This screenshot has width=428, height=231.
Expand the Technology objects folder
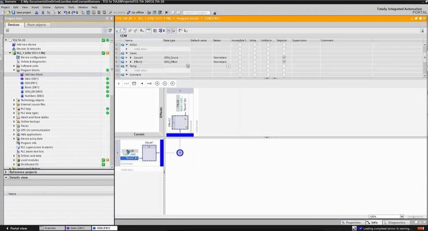14,100
